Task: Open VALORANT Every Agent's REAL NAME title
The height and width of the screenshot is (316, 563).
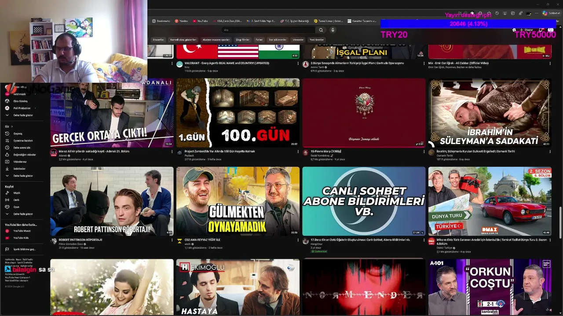Action: [227, 63]
